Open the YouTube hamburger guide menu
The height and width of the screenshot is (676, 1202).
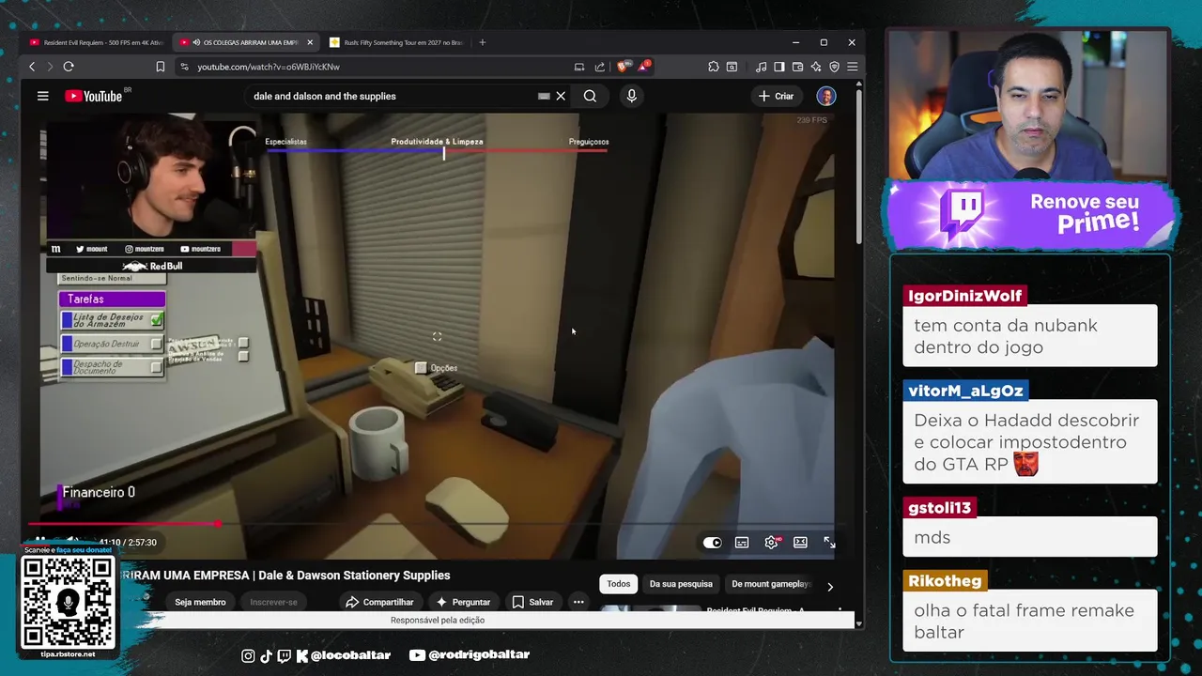point(42,96)
